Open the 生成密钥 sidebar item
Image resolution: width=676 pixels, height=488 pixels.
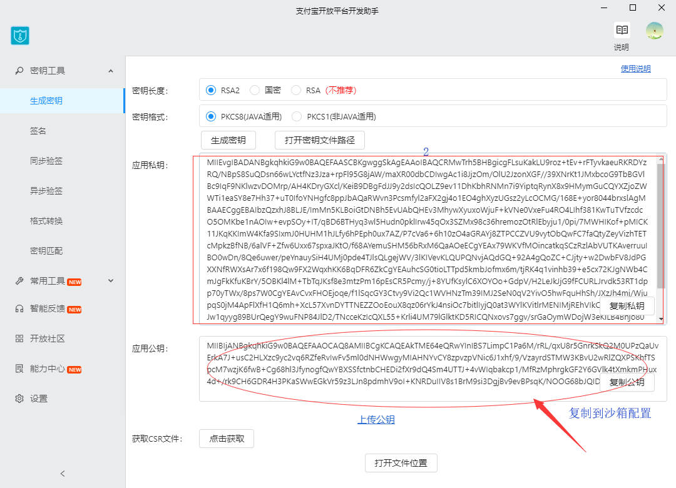tap(62, 101)
